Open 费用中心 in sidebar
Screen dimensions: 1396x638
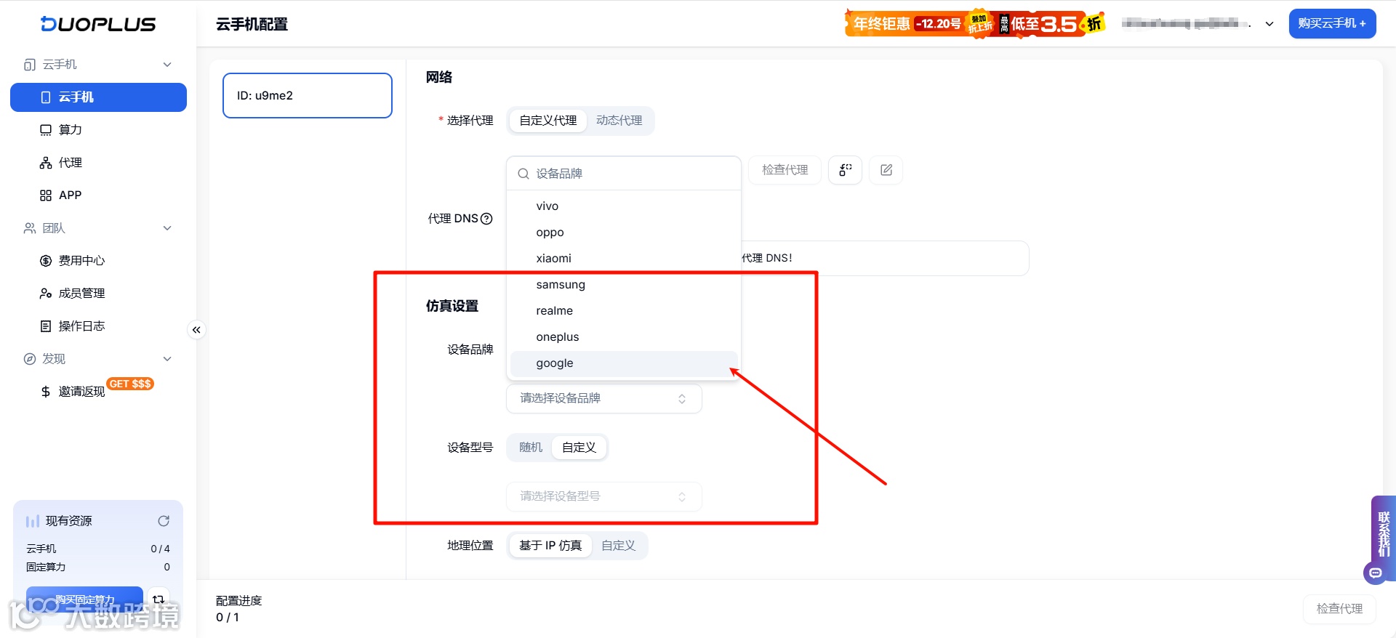[98, 261]
